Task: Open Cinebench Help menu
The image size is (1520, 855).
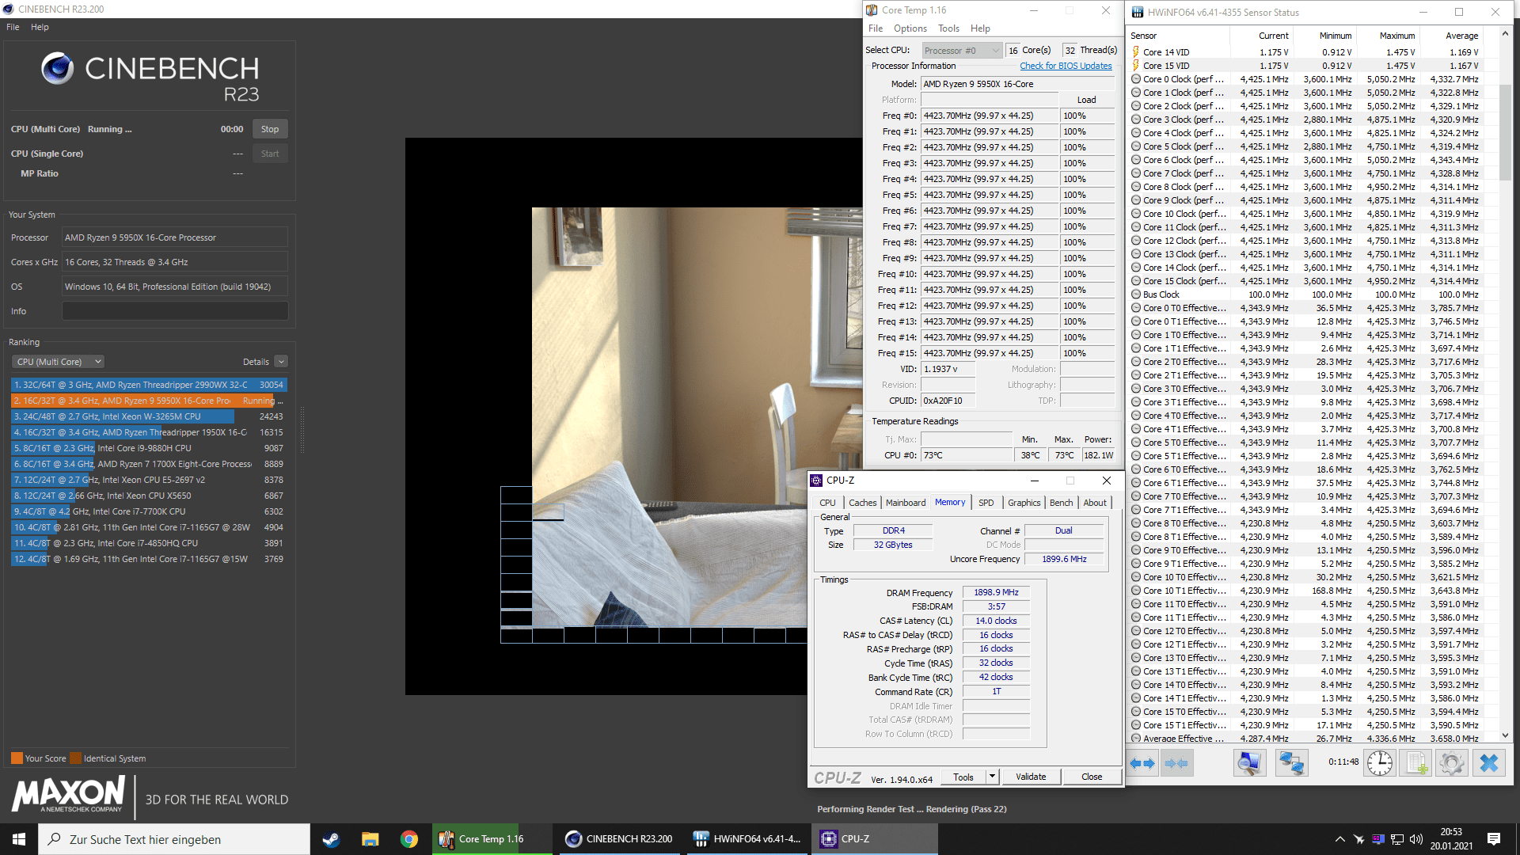Action: point(40,27)
